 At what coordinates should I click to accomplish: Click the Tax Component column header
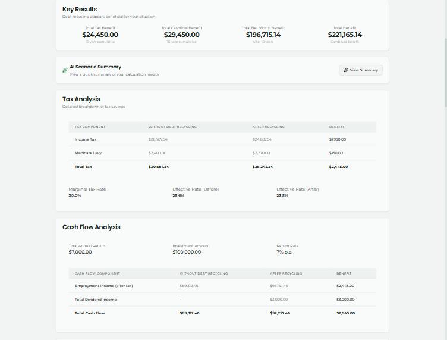(x=90, y=127)
